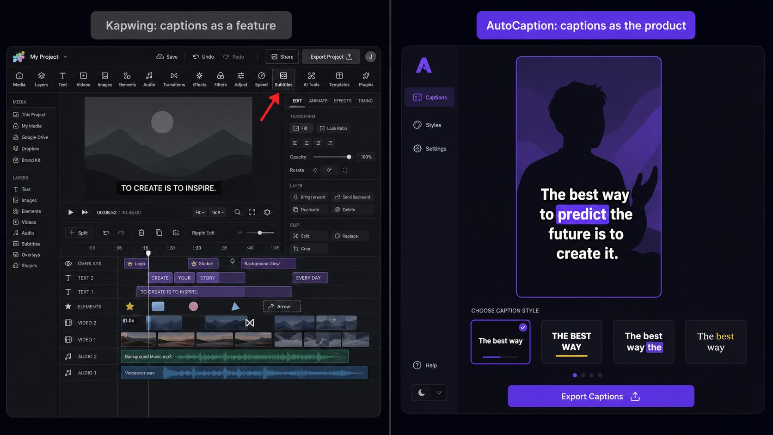Select the Voiceover.wav audio clip
The width and height of the screenshot is (773, 435).
tap(244, 373)
